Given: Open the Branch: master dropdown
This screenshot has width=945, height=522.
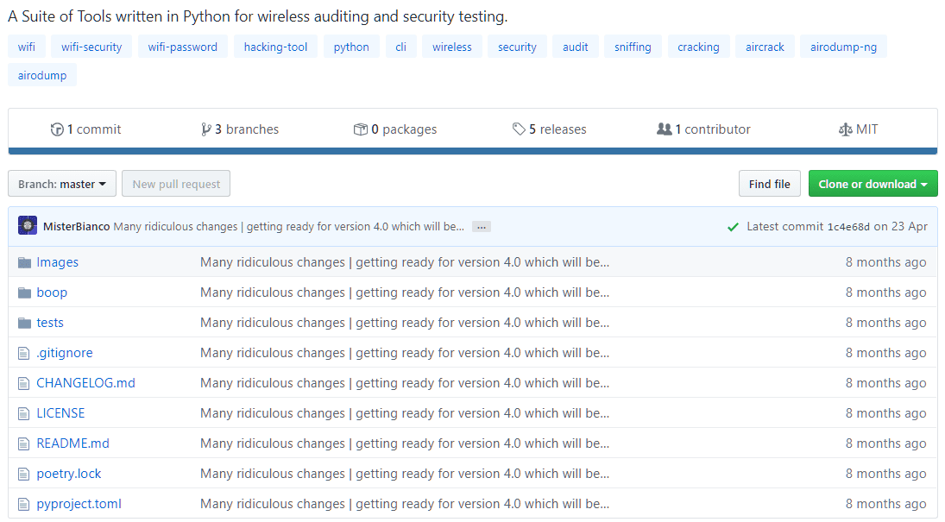Looking at the screenshot, I should [61, 184].
